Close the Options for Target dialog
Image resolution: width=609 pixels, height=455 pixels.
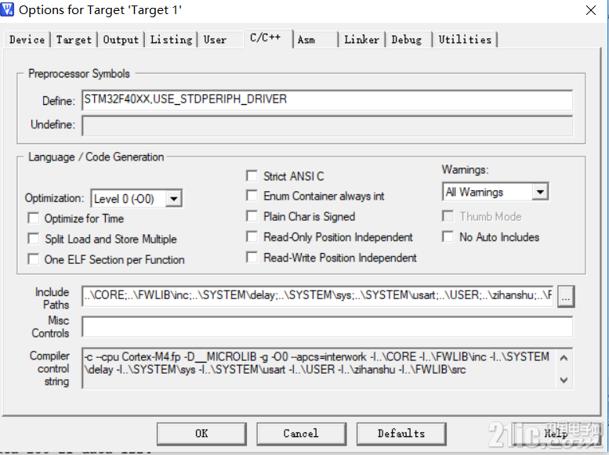coord(591,10)
